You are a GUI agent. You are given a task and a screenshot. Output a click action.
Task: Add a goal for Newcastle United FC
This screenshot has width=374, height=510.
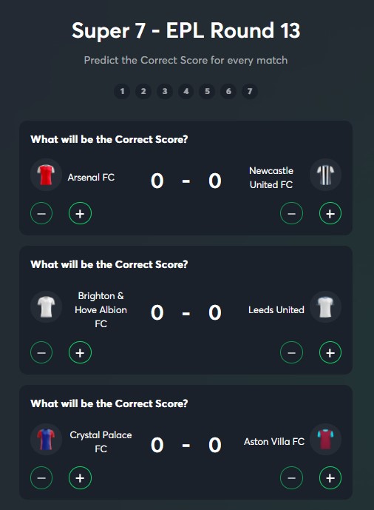[x=330, y=214]
